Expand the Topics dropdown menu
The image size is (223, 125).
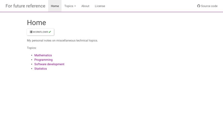(70, 6)
